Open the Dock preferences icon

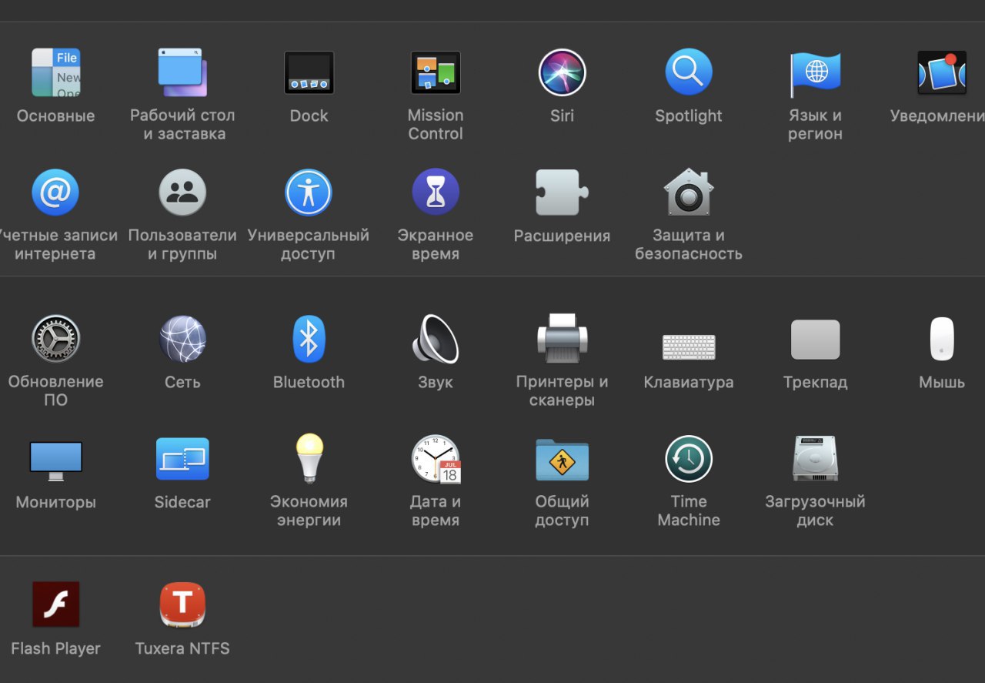coord(309,73)
